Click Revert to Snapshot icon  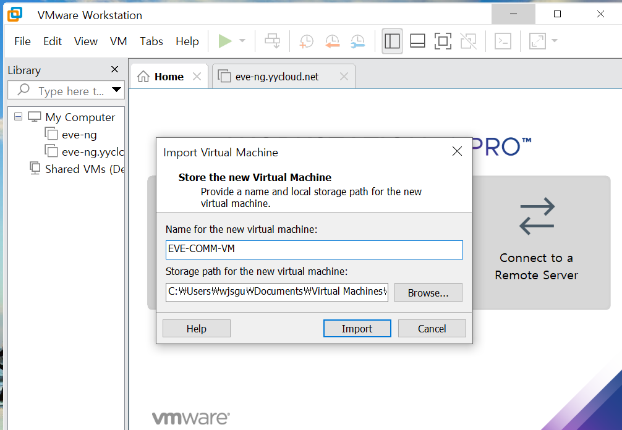click(x=333, y=41)
